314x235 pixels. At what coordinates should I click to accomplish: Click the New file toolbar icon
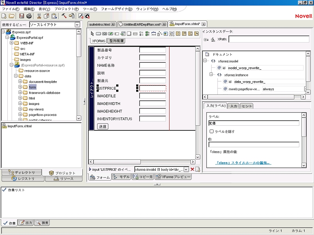coord(4,16)
